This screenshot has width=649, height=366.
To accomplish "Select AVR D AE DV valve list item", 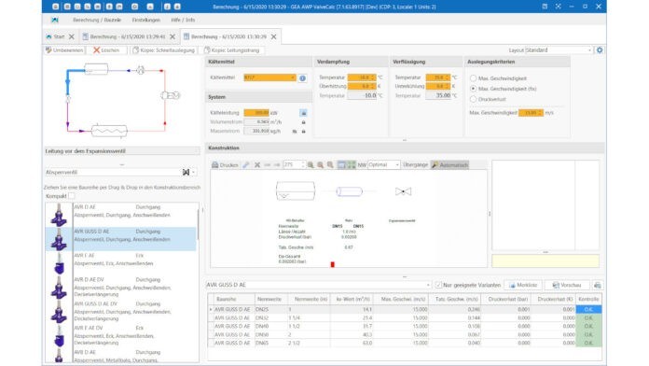I will (x=121, y=288).
